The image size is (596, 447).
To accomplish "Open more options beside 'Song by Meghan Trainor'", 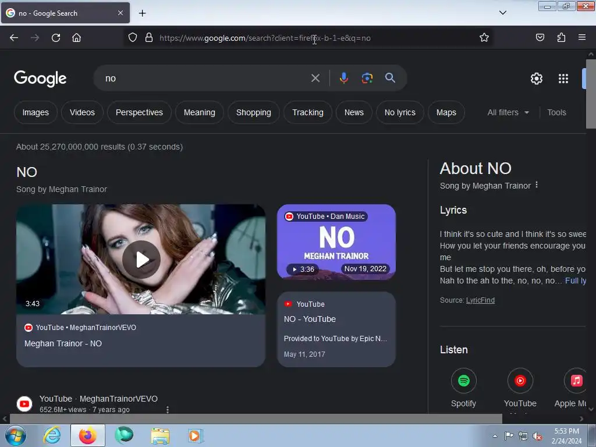I will [x=537, y=185].
